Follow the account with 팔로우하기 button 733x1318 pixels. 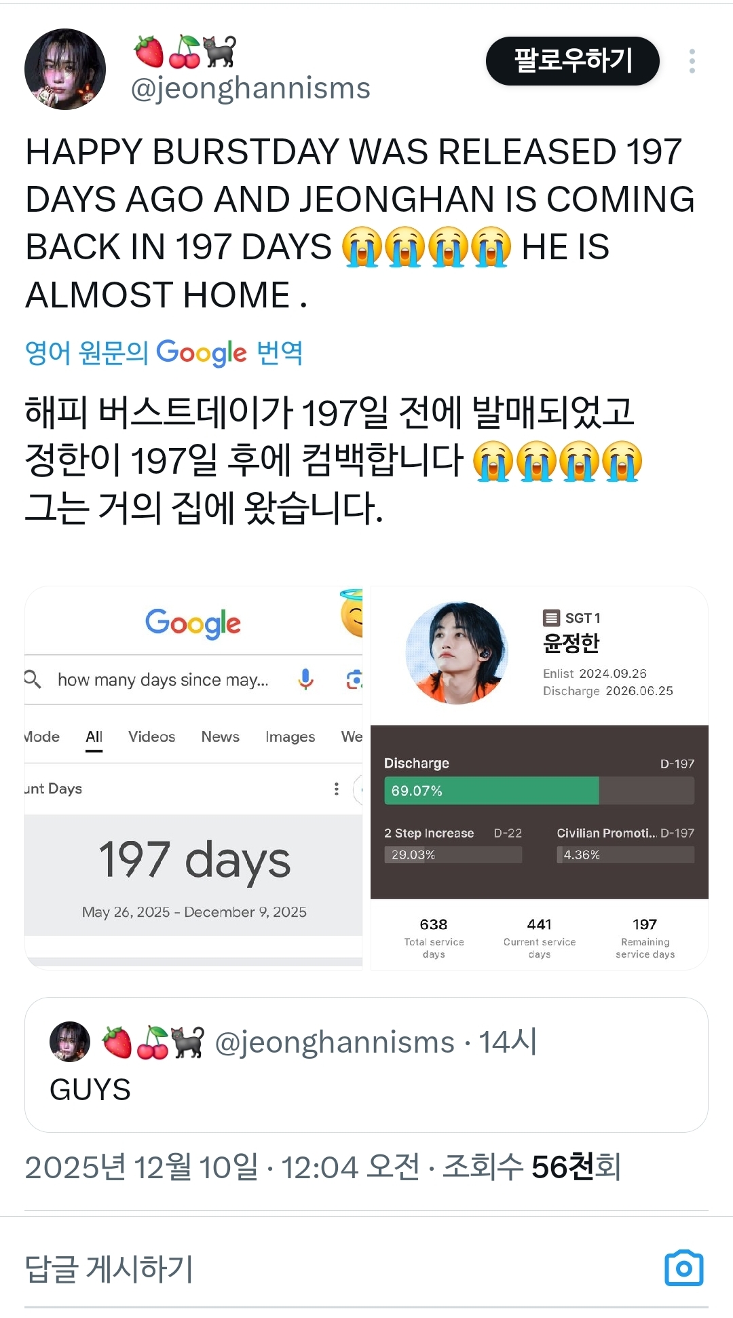point(573,61)
